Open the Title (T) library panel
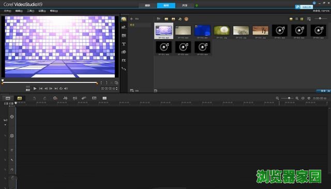This screenshot has height=189, width=331. click(x=124, y=44)
